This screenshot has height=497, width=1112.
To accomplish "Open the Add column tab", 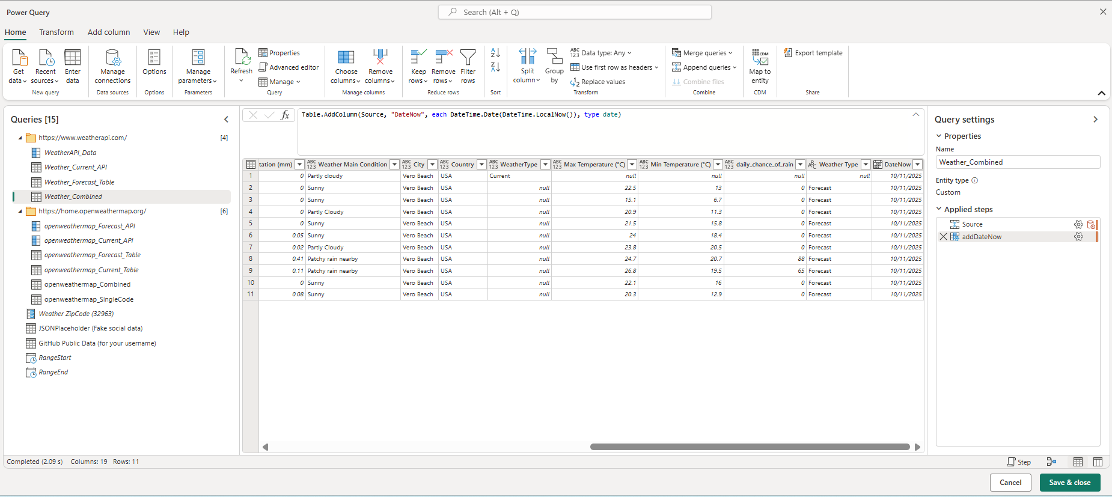I will tap(109, 32).
